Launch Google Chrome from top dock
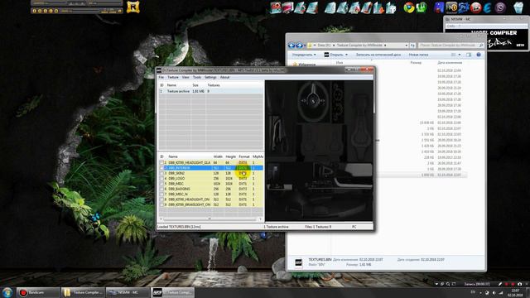This screenshot has height=298, width=530. pyautogui.click(x=409, y=7)
